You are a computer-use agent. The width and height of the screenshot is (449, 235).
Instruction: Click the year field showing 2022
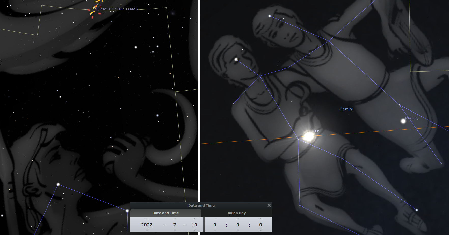[x=147, y=225]
